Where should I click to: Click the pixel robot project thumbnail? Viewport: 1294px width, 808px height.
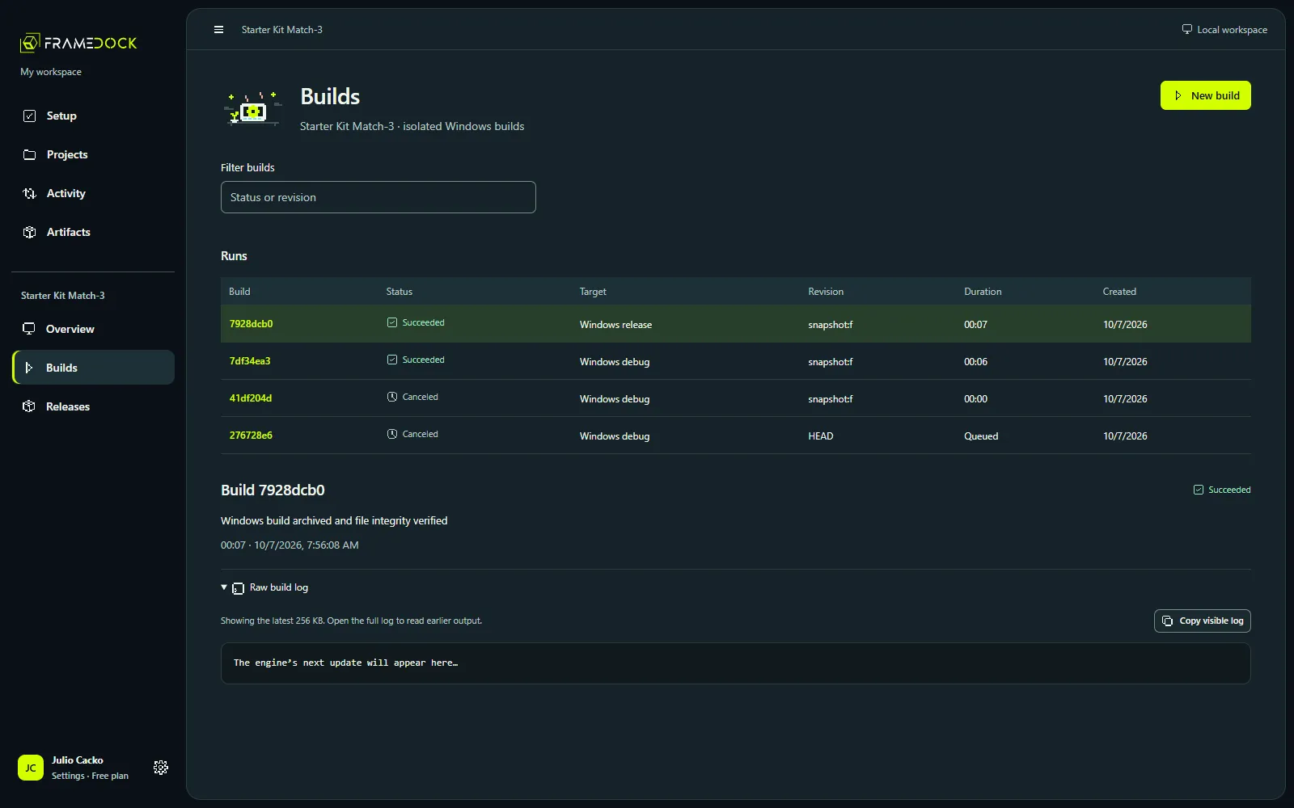point(253,109)
